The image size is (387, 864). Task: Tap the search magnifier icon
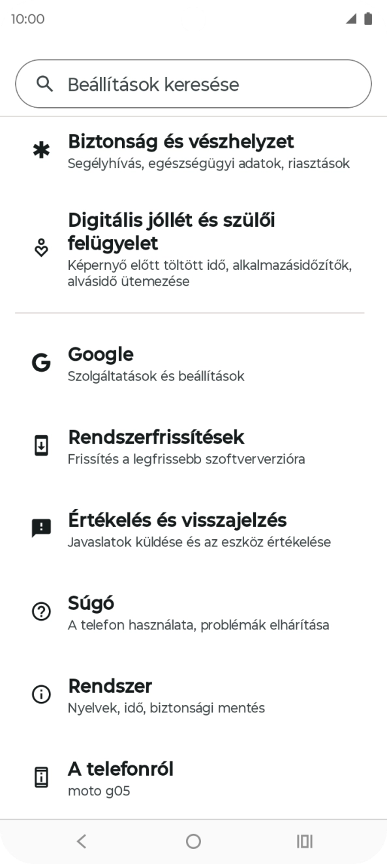click(x=43, y=84)
